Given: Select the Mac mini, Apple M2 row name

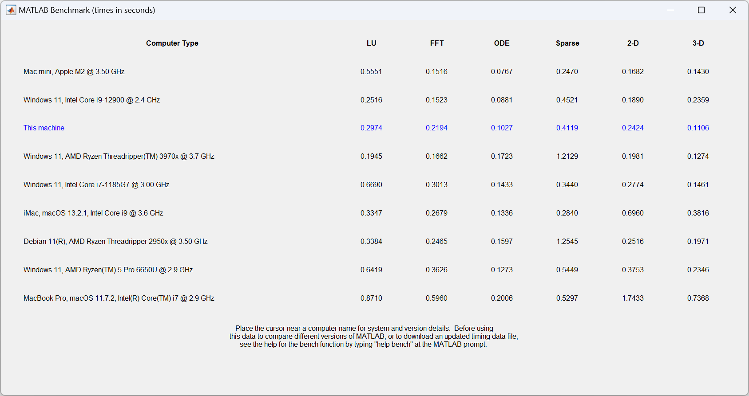Looking at the screenshot, I should pyautogui.click(x=74, y=71).
